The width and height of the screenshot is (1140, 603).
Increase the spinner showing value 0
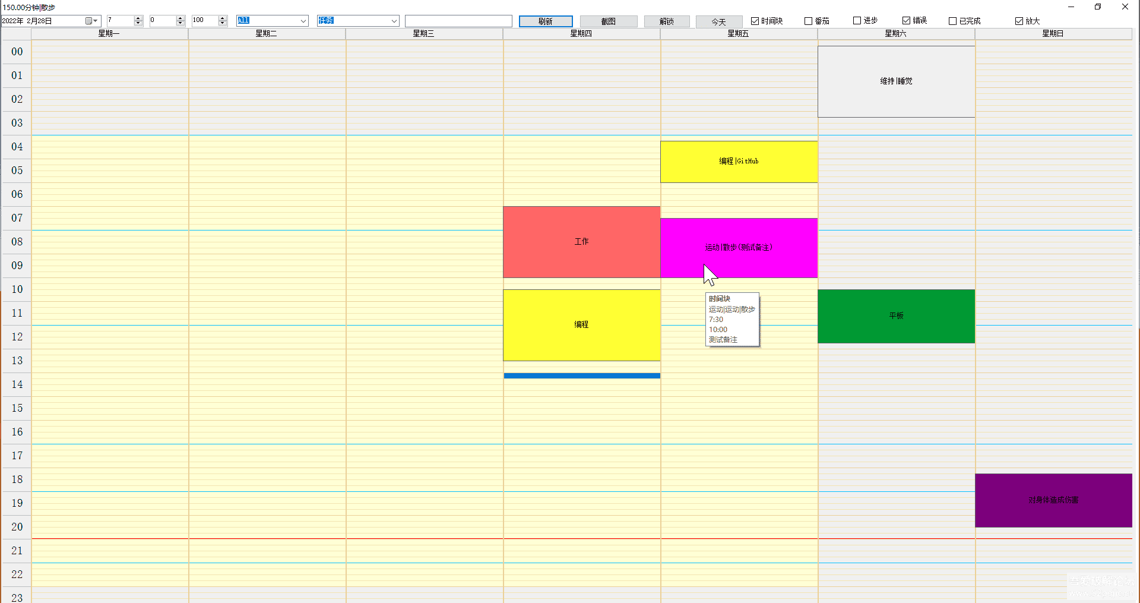[180, 18]
